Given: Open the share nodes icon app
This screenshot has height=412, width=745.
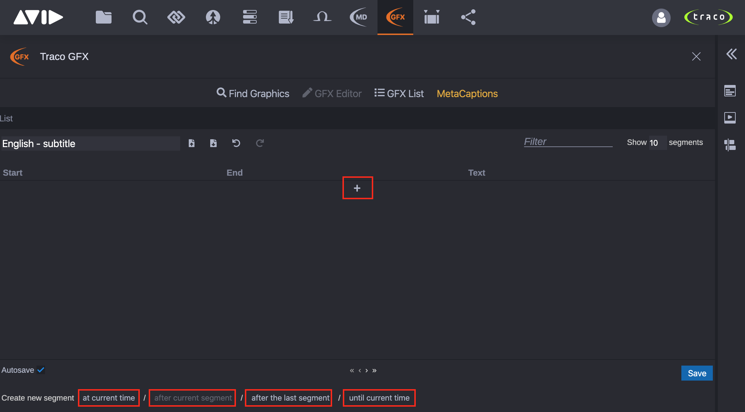Looking at the screenshot, I should [x=468, y=17].
